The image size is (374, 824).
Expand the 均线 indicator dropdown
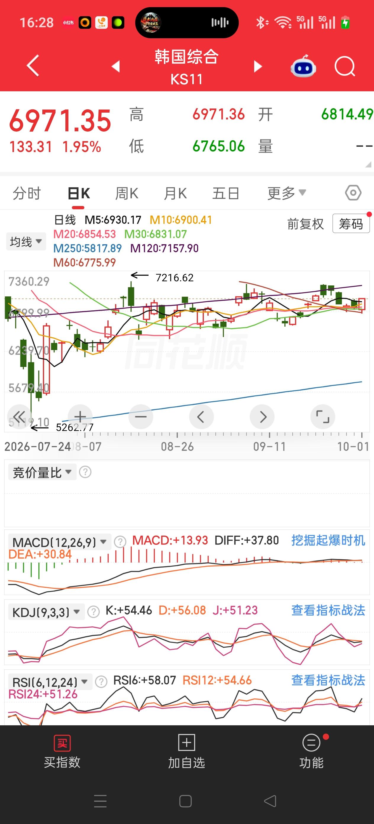(26, 241)
